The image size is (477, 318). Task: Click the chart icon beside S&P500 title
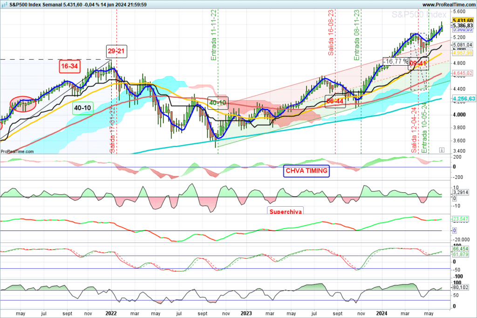pos(4,4)
